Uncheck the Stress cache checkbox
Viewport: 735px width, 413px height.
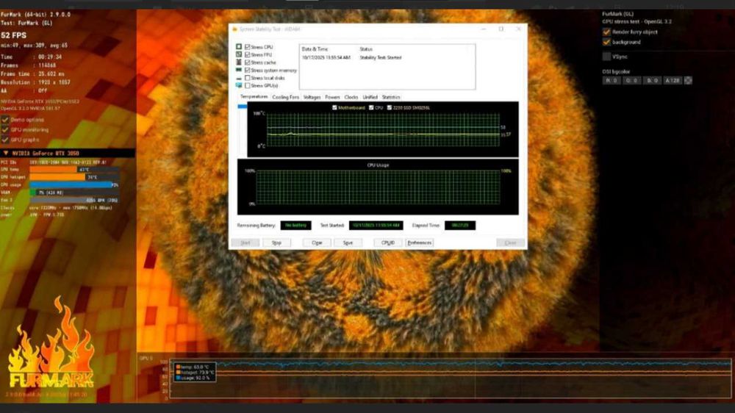pos(248,62)
